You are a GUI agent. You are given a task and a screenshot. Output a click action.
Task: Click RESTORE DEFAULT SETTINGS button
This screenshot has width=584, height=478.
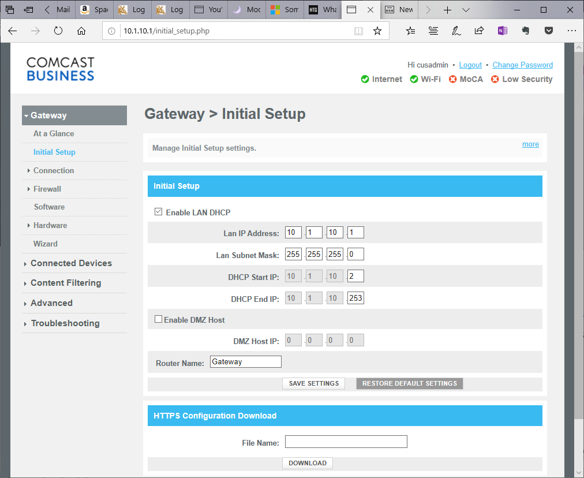click(410, 383)
